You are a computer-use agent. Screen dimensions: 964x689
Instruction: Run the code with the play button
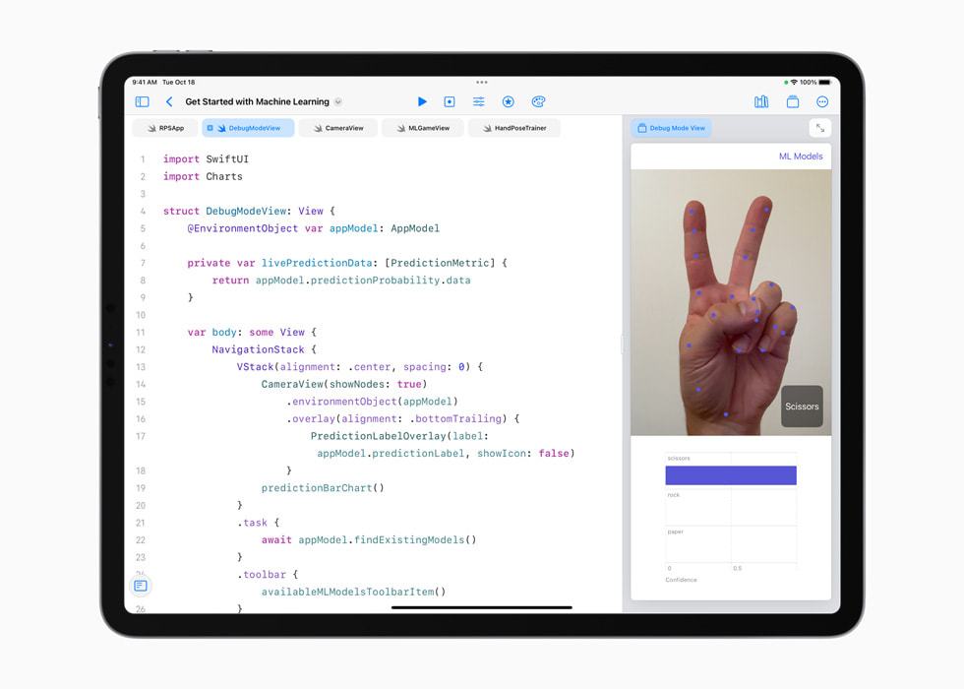422,101
